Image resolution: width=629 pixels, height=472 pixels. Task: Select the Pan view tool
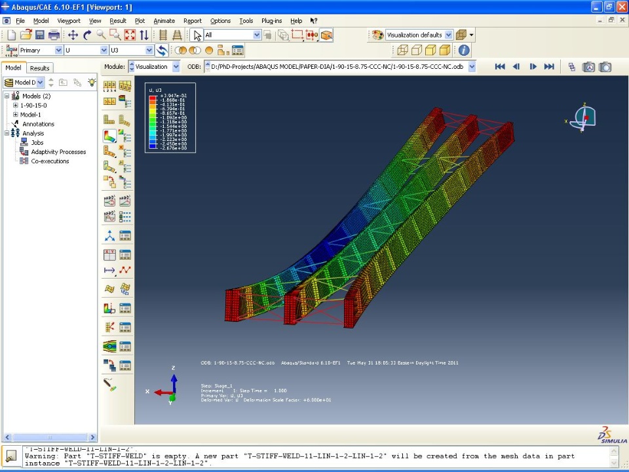point(73,35)
